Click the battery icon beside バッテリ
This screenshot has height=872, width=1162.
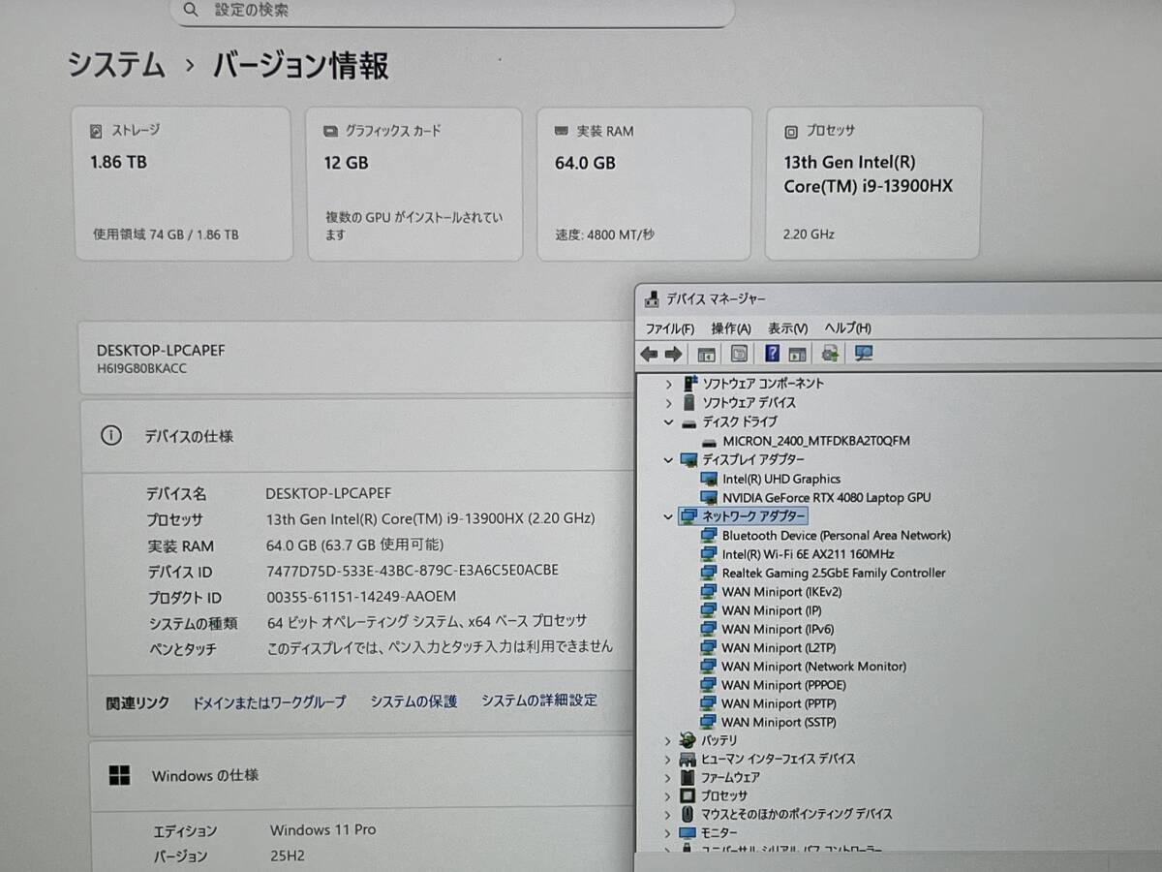[688, 740]
